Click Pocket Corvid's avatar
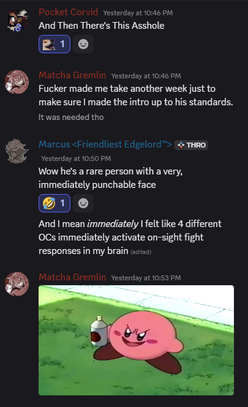 pos(17,20)
